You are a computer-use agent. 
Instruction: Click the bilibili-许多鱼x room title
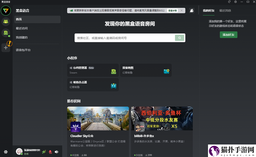(144, 136)
